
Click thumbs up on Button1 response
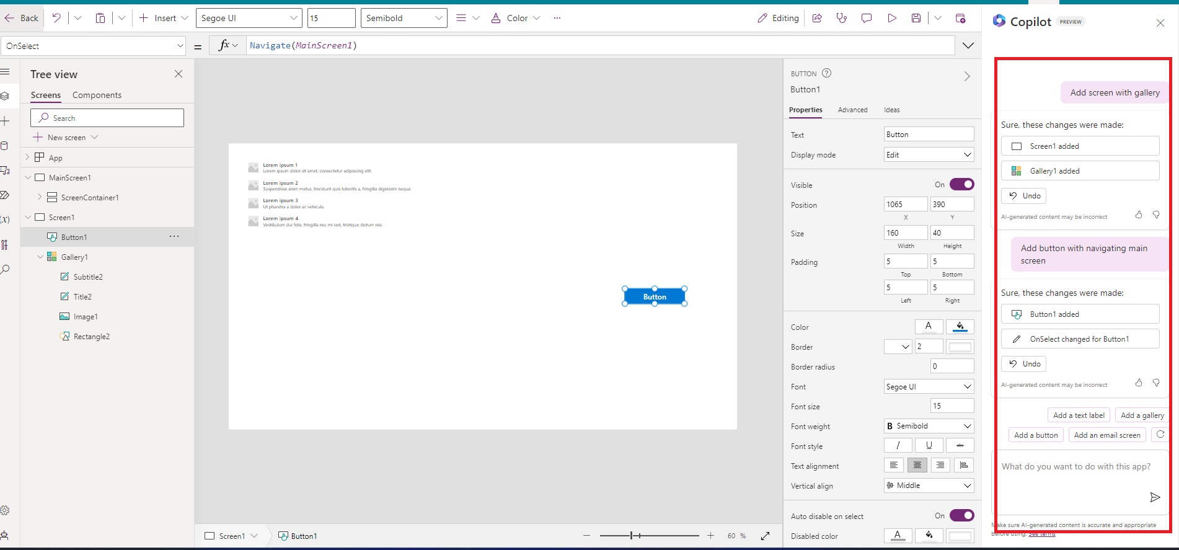(1139, 383)
